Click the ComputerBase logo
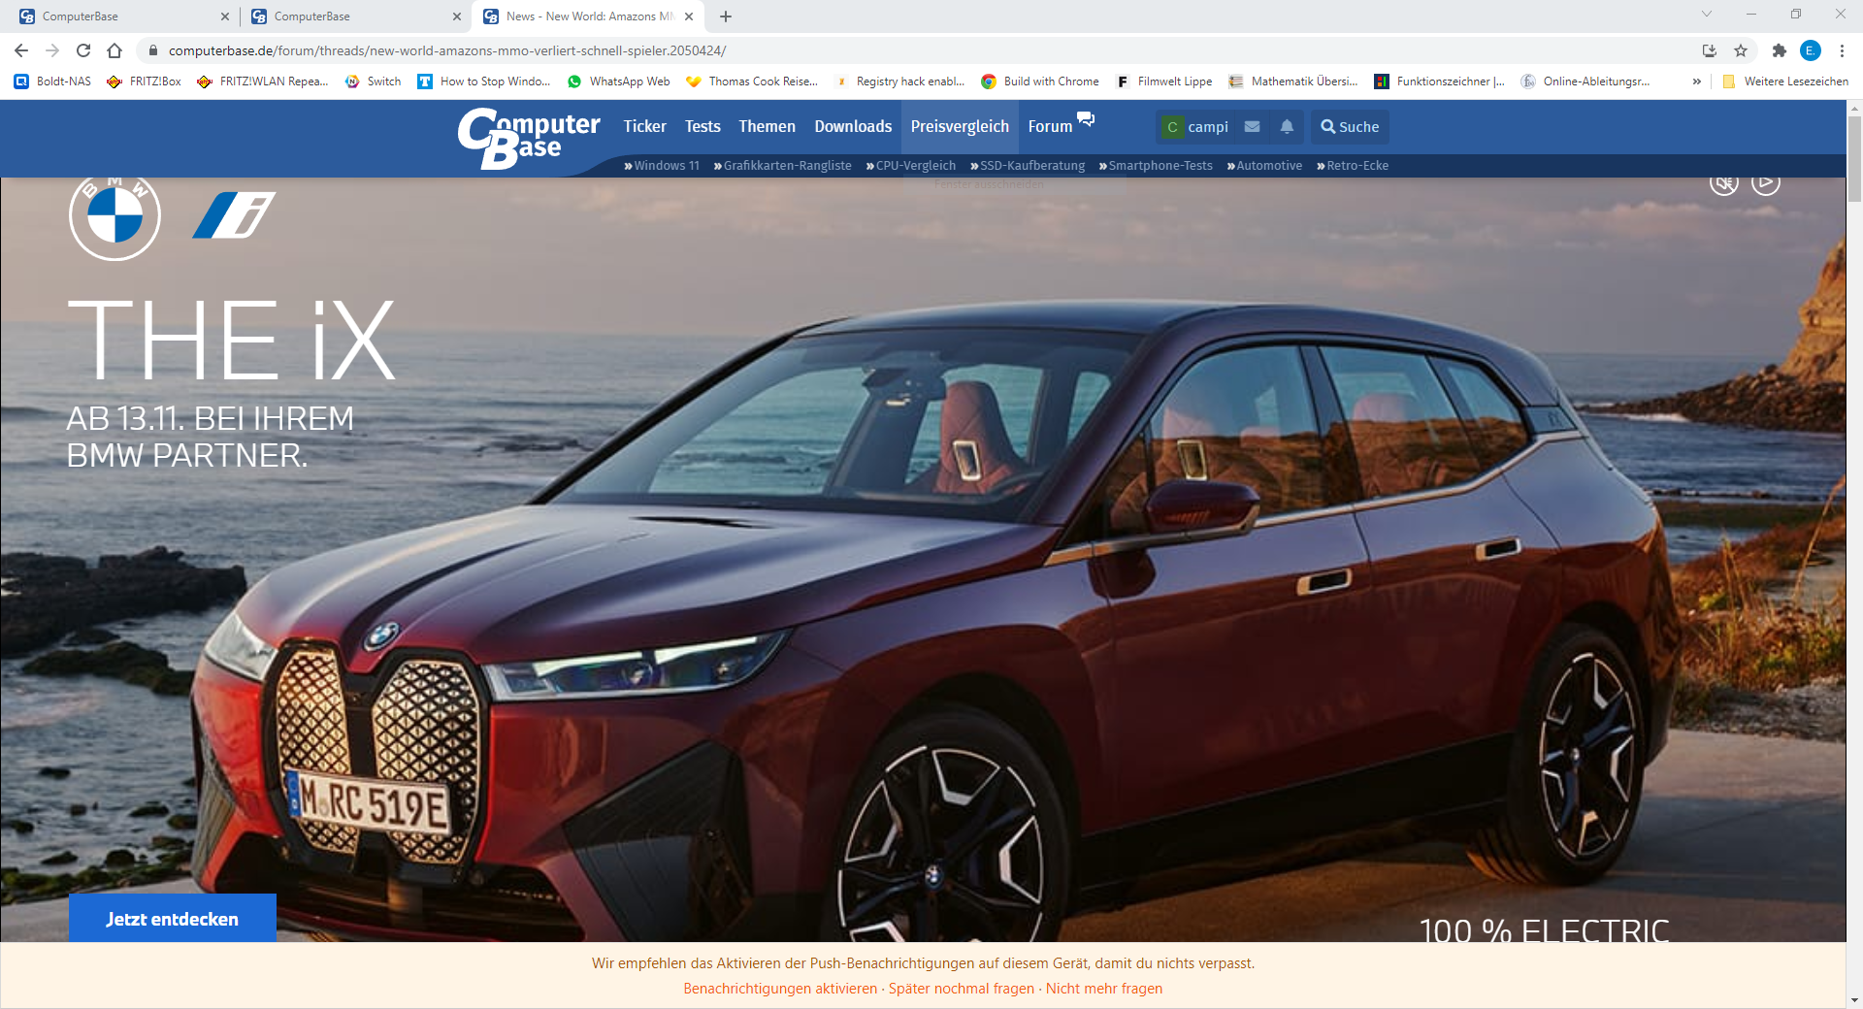The image size is (1863, 1009). pyautogui.click(x=529, y=138)
